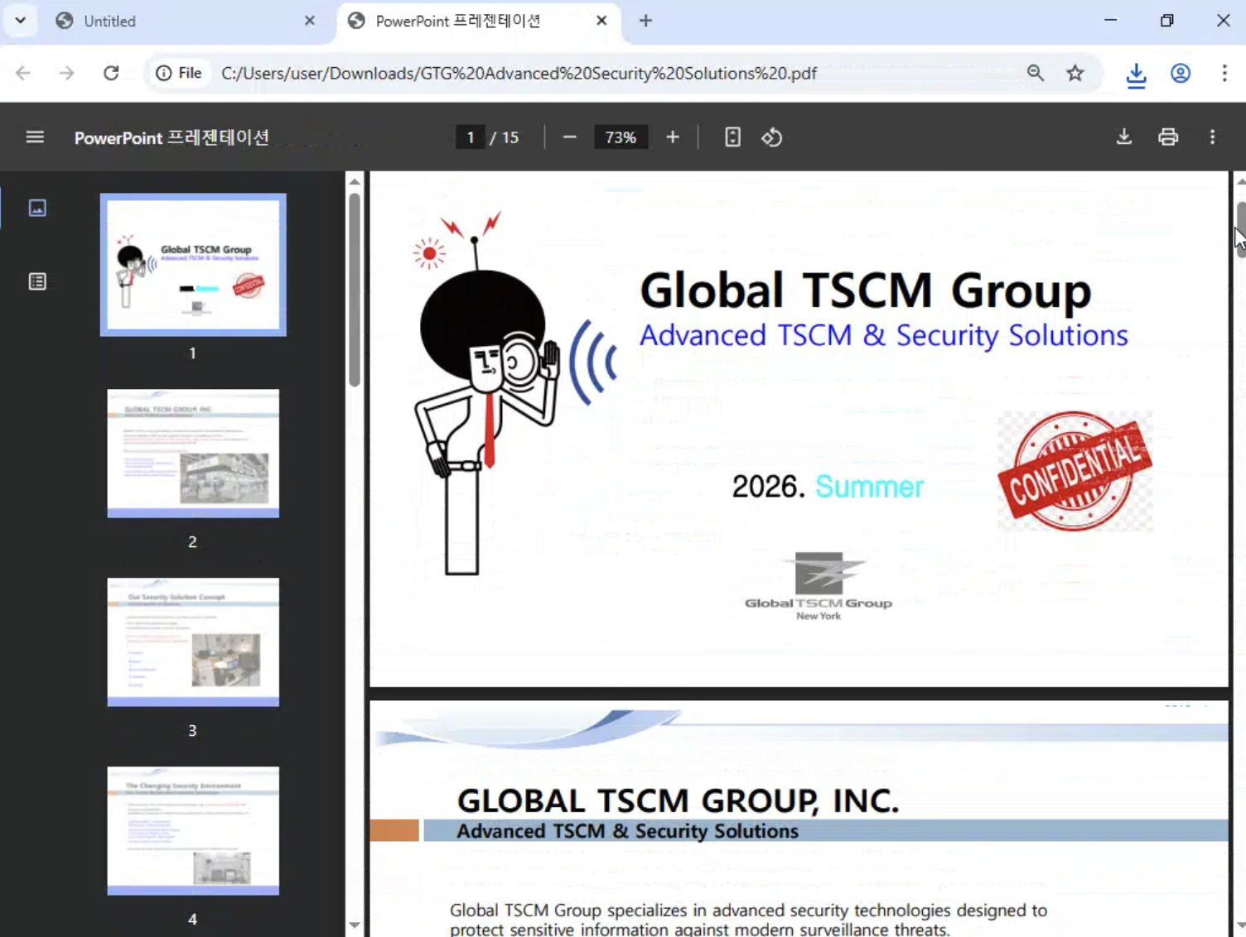This screenshot has height=937, width=1246.
Task: Click the 2026. Summer text
Action: pyautogui.click(x=827, y=487)
